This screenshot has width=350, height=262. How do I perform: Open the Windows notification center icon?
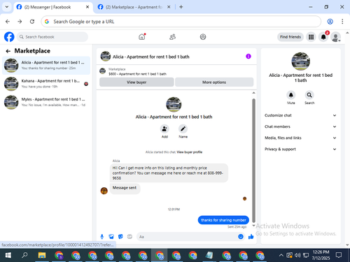point(339,256)
